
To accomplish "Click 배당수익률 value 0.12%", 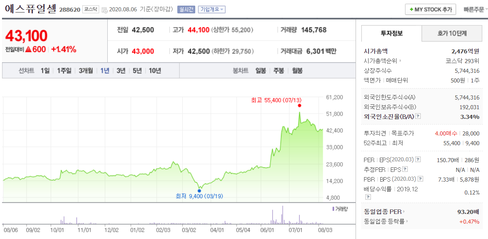I will tap(472, 192).
